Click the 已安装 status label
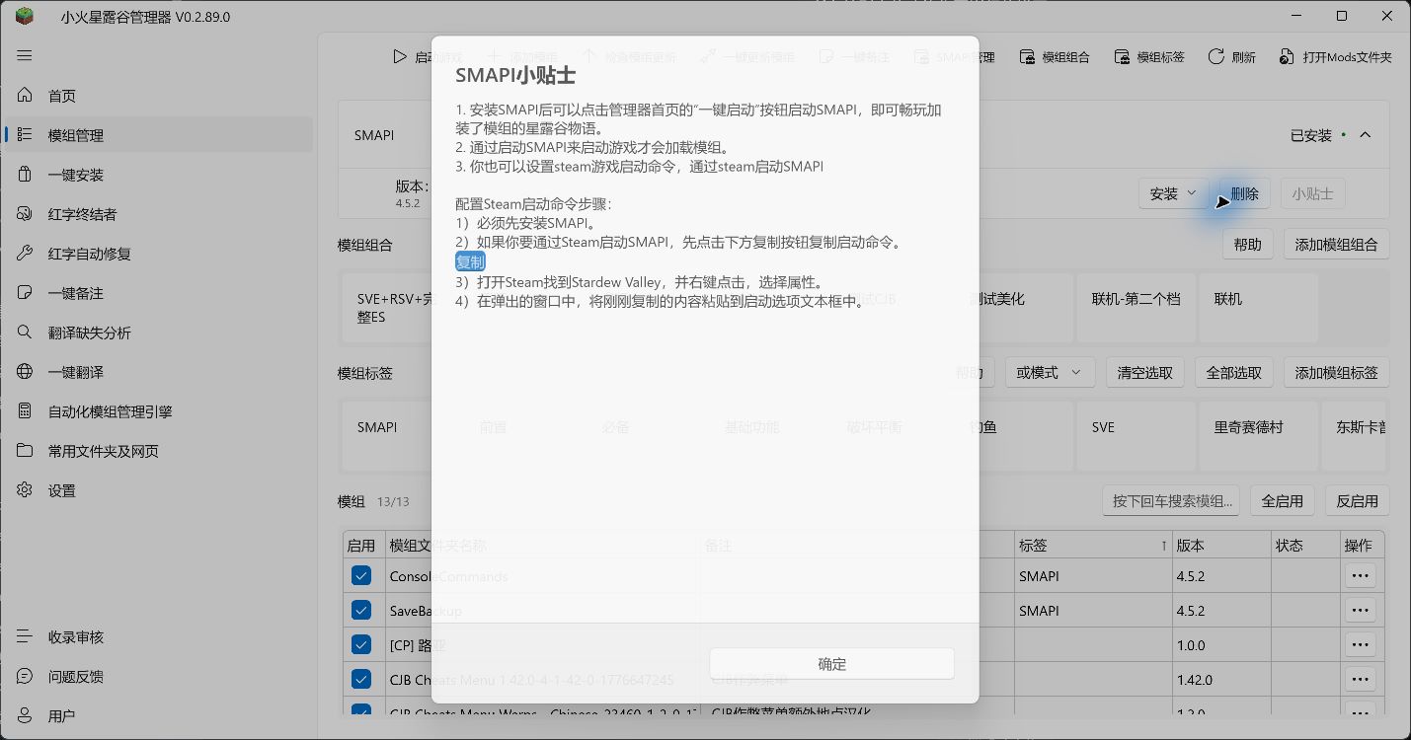This screenshot has width=1411, height=740. [1311, 135]
